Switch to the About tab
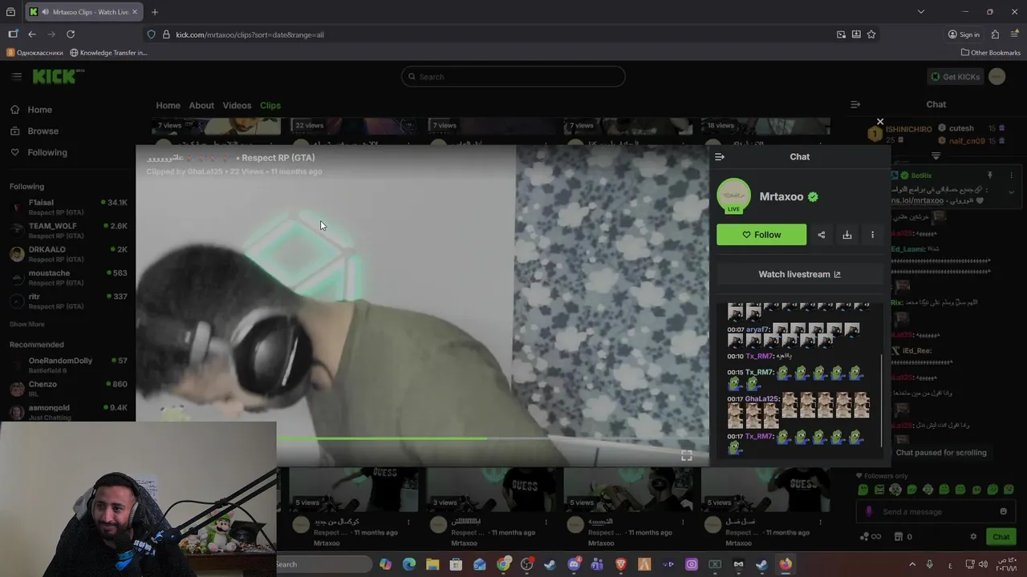This screenshot has width=1027, height=577. [x=201, y=105]
